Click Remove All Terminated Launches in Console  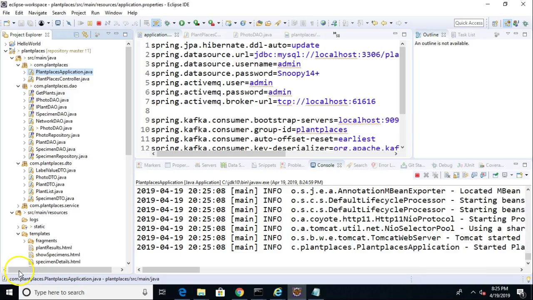click(435, 175)
